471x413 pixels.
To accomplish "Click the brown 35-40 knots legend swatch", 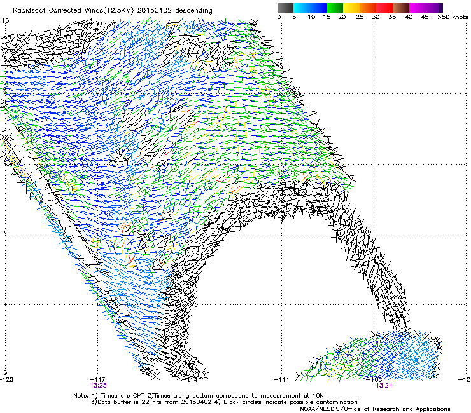I will click(401, 8).
